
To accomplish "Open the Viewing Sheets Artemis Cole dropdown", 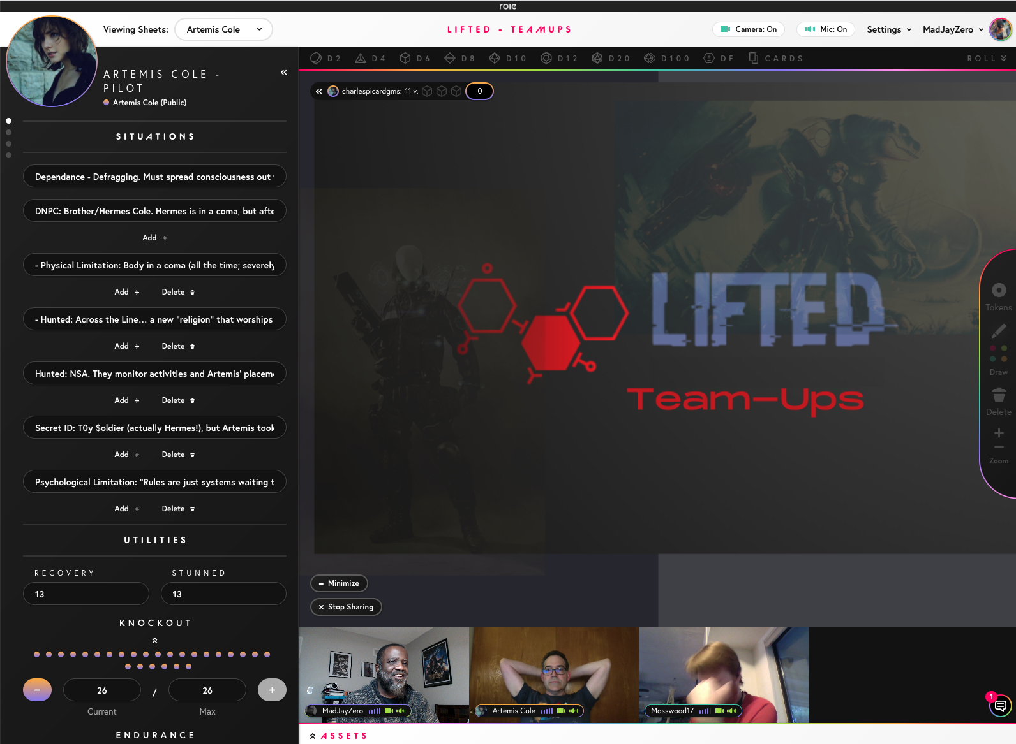I will point(223,29).
